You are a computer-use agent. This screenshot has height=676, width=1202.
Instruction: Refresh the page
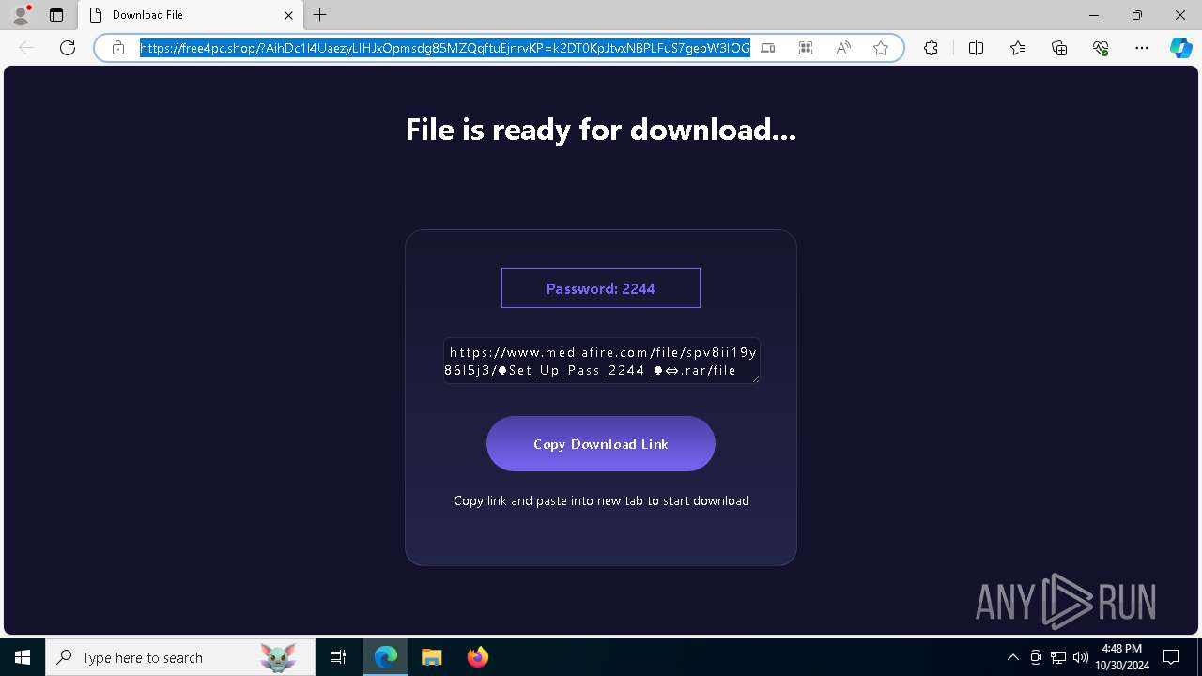click(x=68, y=48)
